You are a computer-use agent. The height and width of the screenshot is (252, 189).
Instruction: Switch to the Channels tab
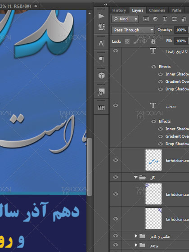tap(157, 10)
